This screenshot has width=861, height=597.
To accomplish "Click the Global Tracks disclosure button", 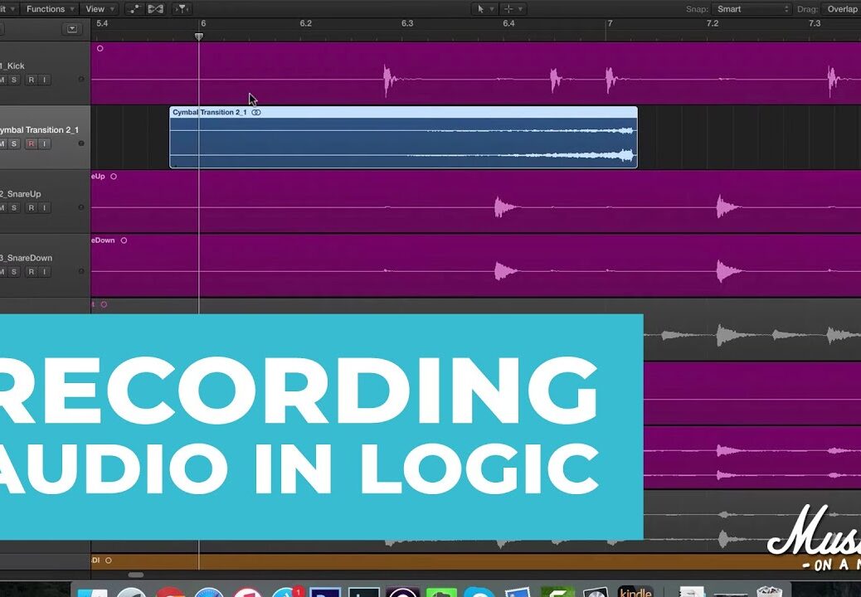I will (x=72, y=29).
